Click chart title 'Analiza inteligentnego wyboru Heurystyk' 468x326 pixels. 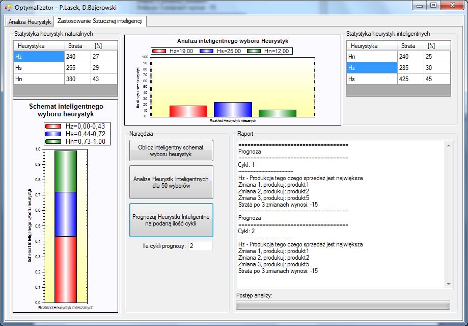pyautogui.click(x=233, y=41)
